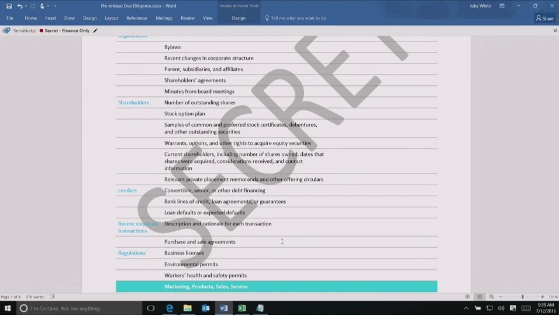Click the Undo arrow icon

click(x=19, y=6)
